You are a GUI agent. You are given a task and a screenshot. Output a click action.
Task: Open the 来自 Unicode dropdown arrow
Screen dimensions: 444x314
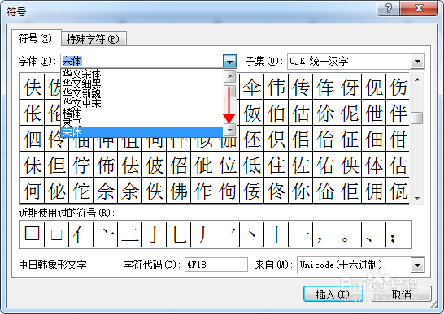click(417, 265)
